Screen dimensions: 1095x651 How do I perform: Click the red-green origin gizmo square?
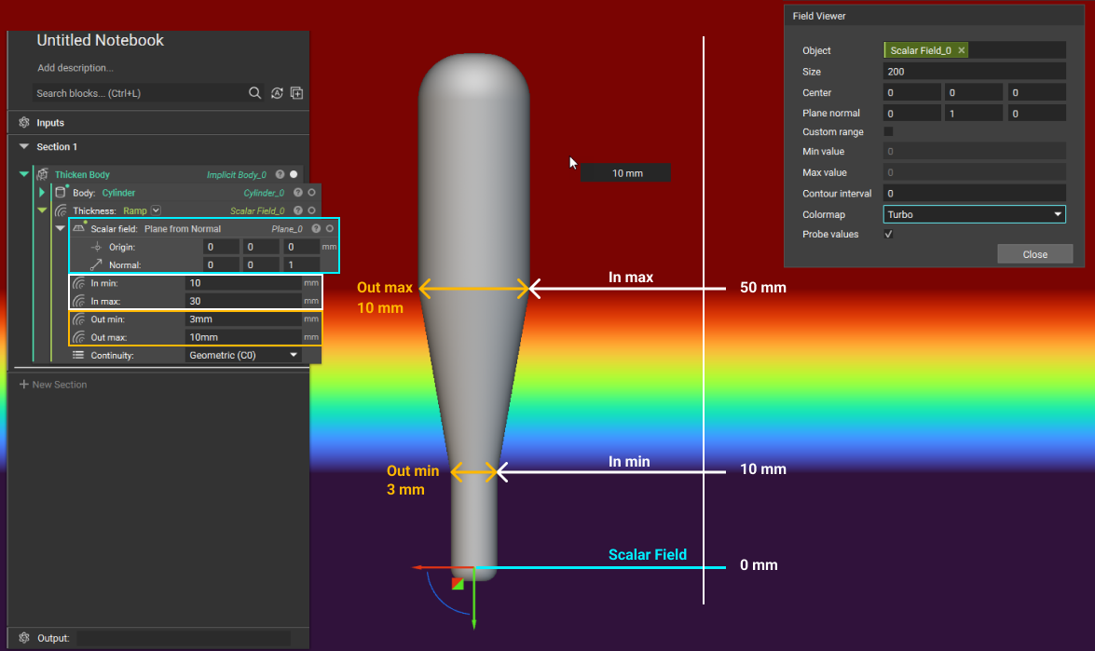click(x=458, y=583)
